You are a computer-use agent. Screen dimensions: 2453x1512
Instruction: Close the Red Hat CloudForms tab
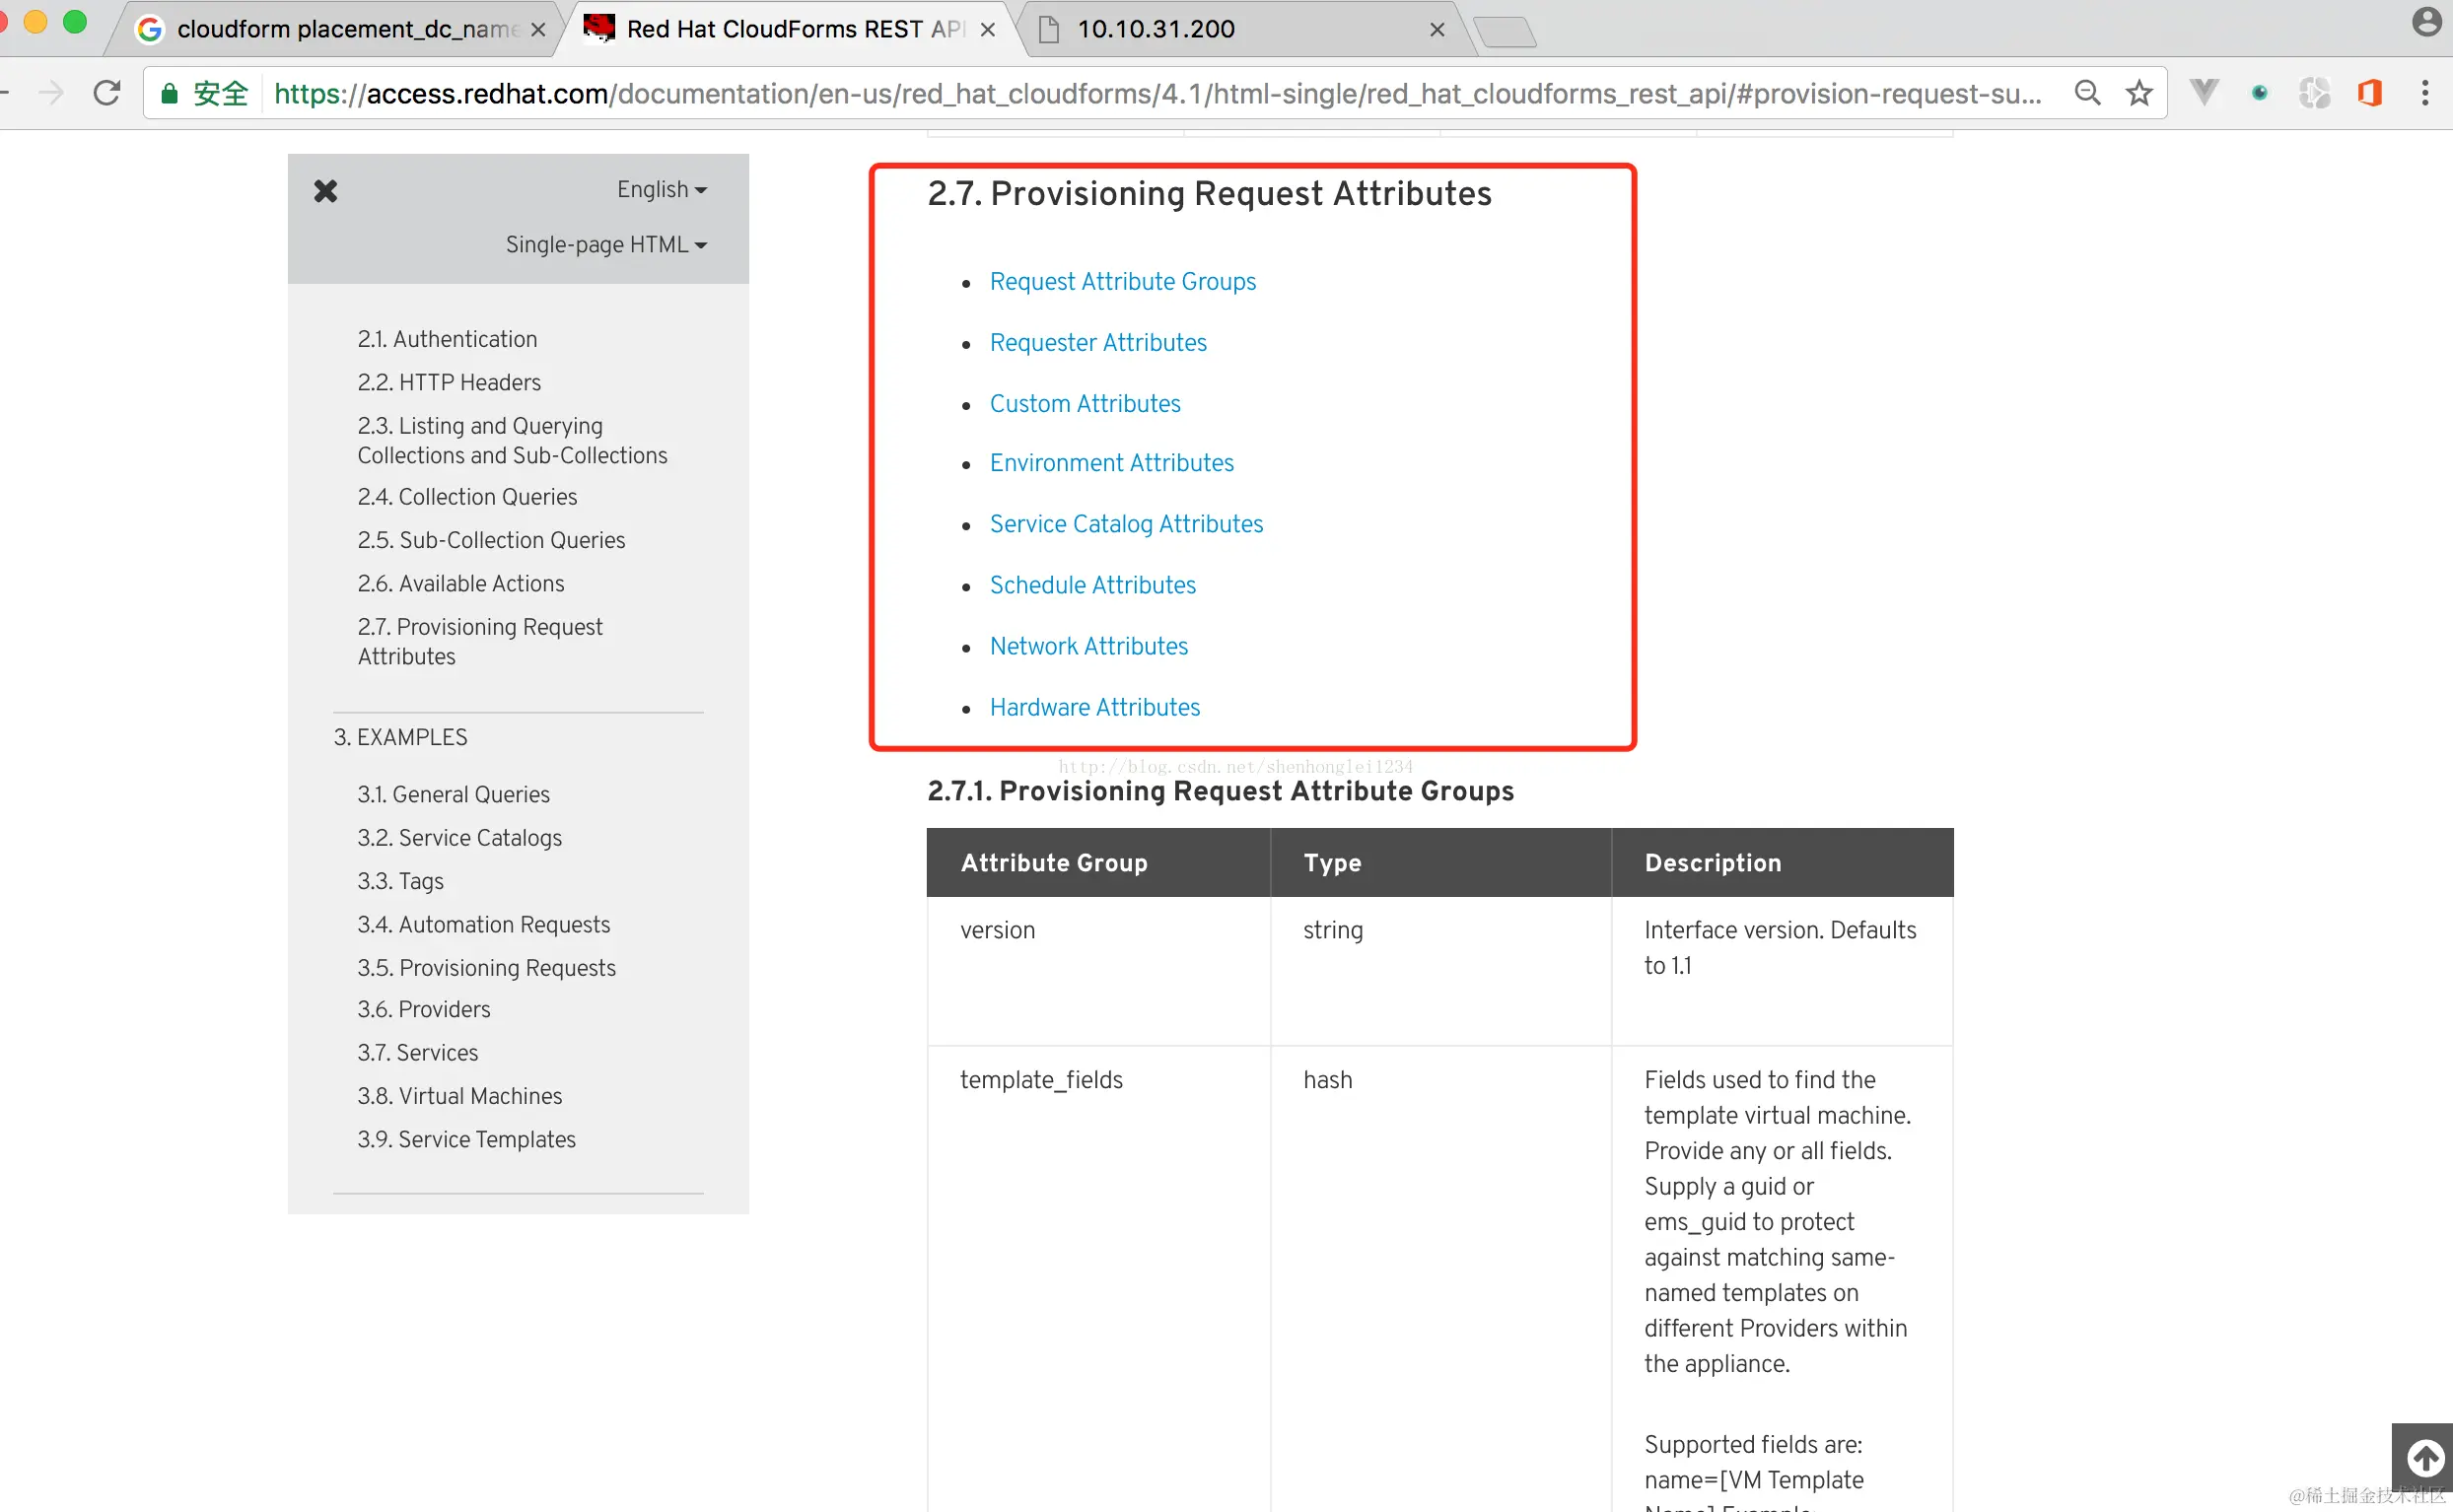tap(988, 30)
